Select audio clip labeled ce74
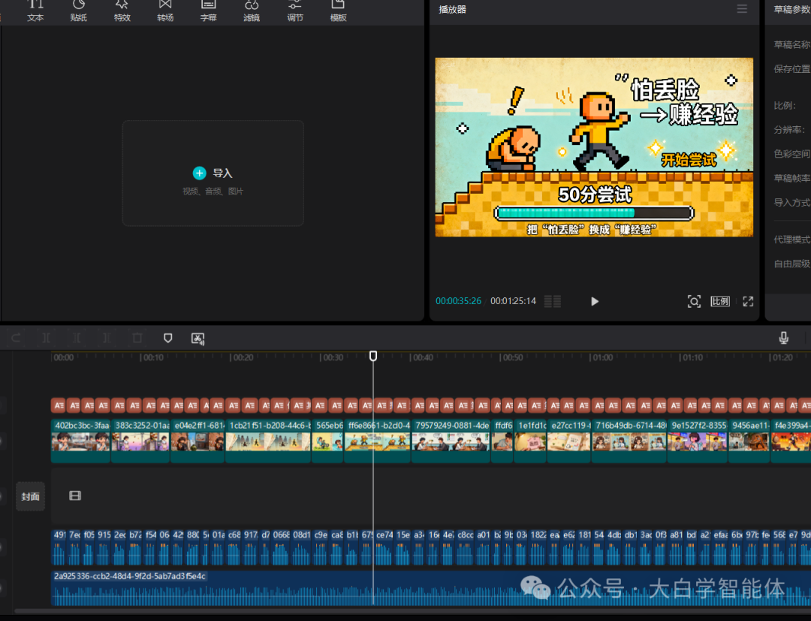This screenshot has width=811, height=621. pos(384,547)
